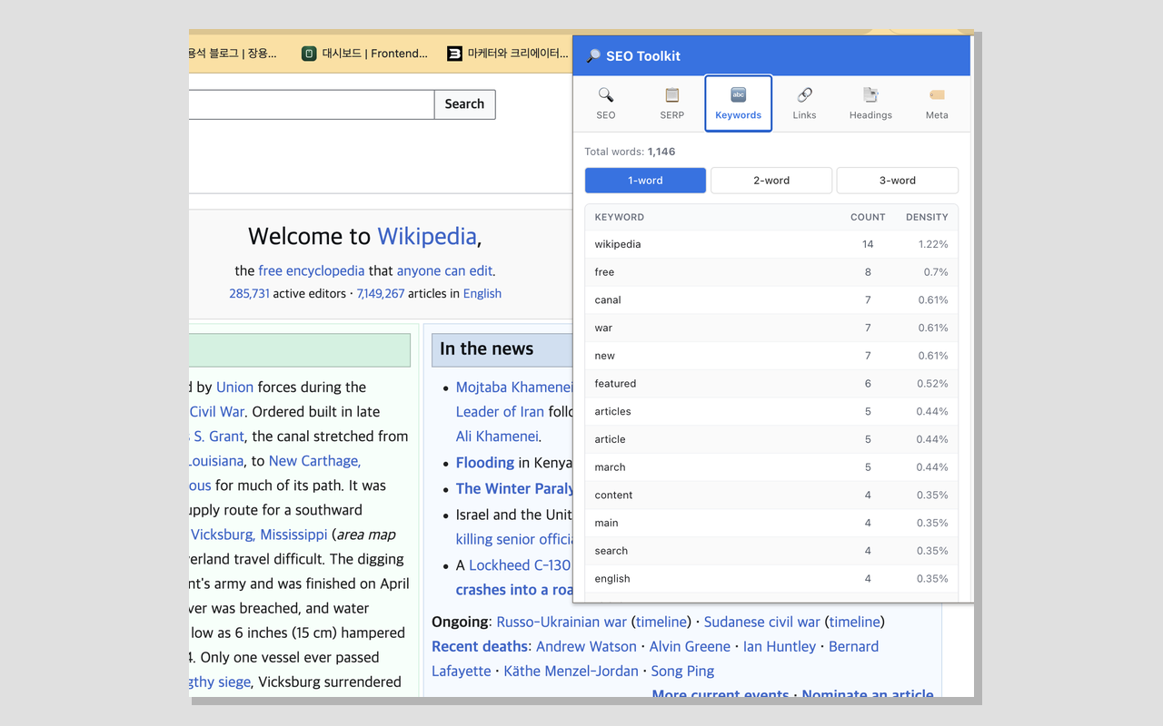Viewport: 1163px width, 726px height.
Task: Open the Alvin Greene link
Action: coord(690,646)
